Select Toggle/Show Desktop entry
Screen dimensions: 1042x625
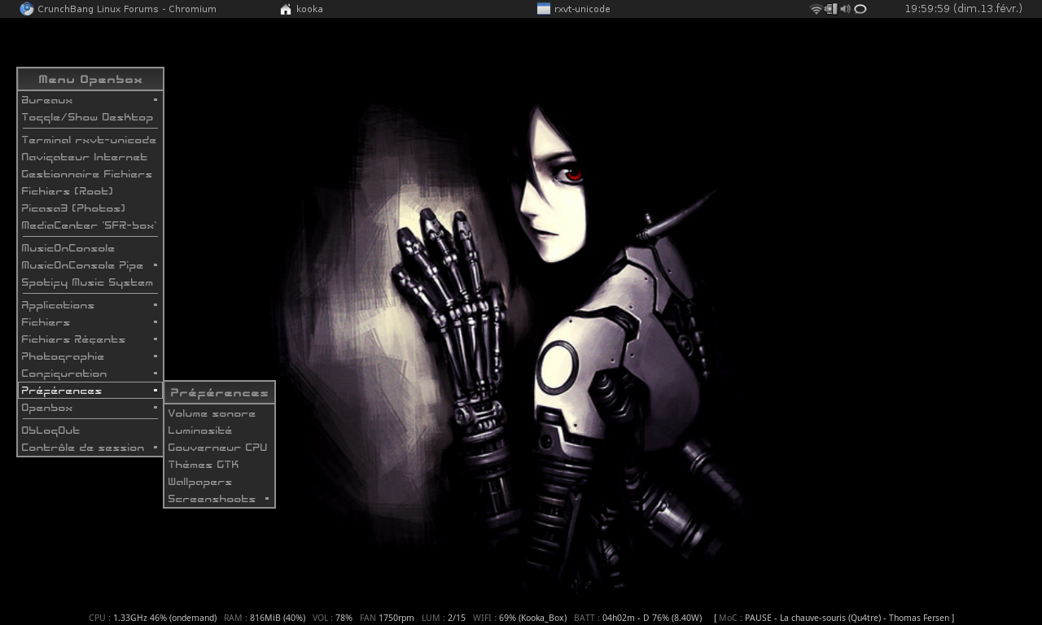[x=90, y=117]
